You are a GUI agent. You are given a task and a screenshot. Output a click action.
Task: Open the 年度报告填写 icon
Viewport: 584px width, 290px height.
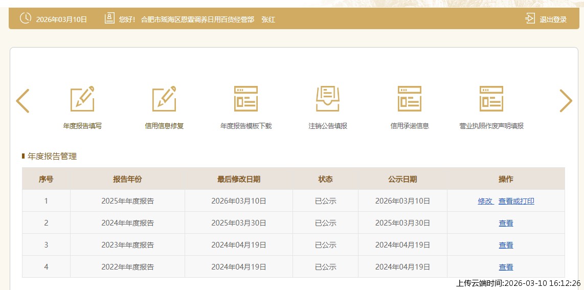82,99
